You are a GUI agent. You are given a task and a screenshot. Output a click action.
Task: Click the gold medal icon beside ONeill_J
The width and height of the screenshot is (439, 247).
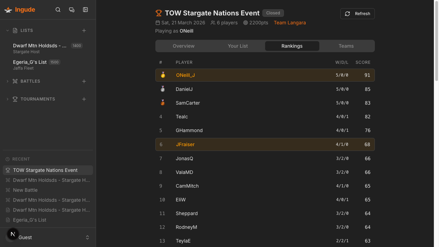(163, 75)
